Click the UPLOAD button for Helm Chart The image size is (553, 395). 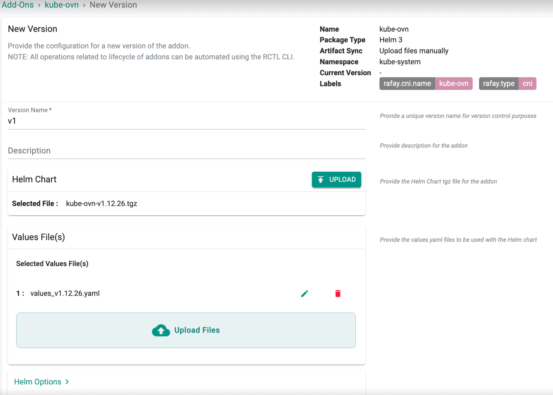click(336, 179)
